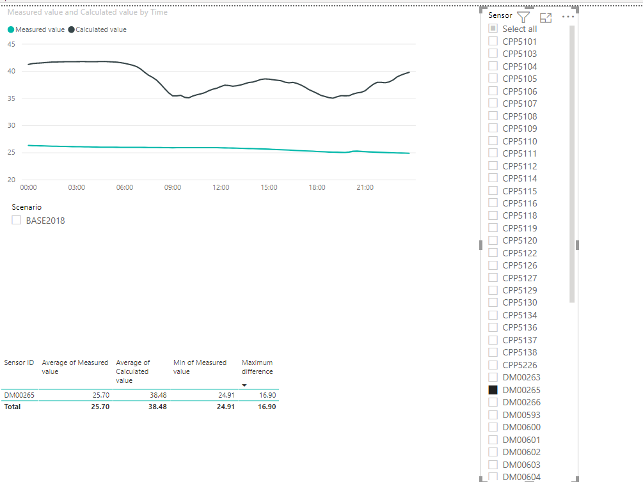Check the CPP5103 sensor checkbox
Viewport: 643px width, 482px height.
point(493,53)
